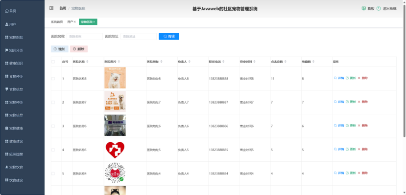The width and height of the screenshot is (406, 195).
Task: Click 更新 edit for row 医院名称6
Action: coord(351,126)
